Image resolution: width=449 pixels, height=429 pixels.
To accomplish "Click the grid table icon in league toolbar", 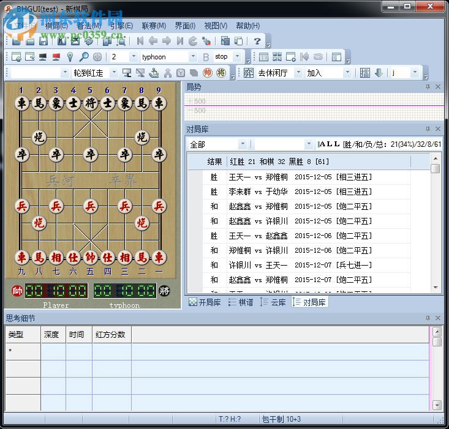I will (x=263, y=57).
